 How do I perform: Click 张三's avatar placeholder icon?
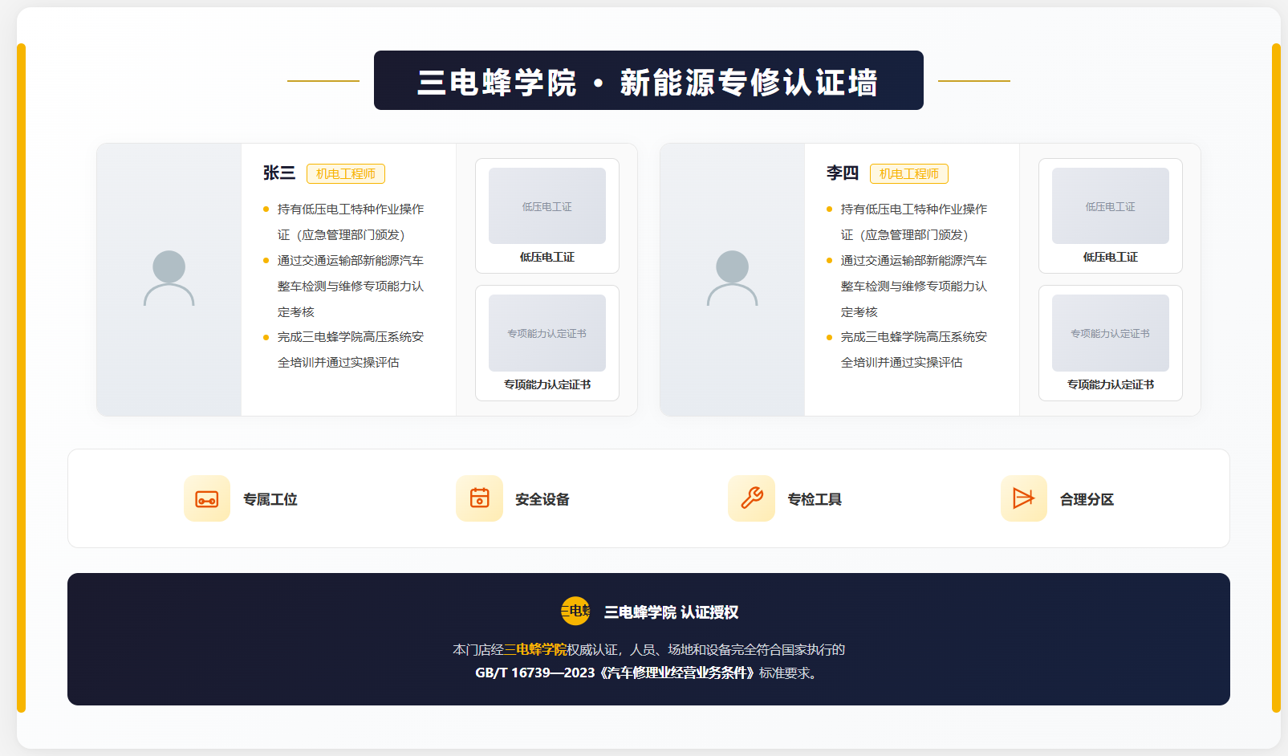click(169, 278)
